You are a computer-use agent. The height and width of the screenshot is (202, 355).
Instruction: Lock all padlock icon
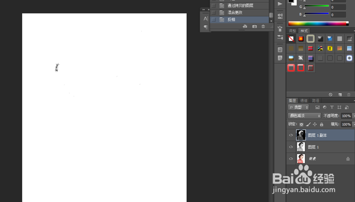pyautogui.click(x=322, y=124)
